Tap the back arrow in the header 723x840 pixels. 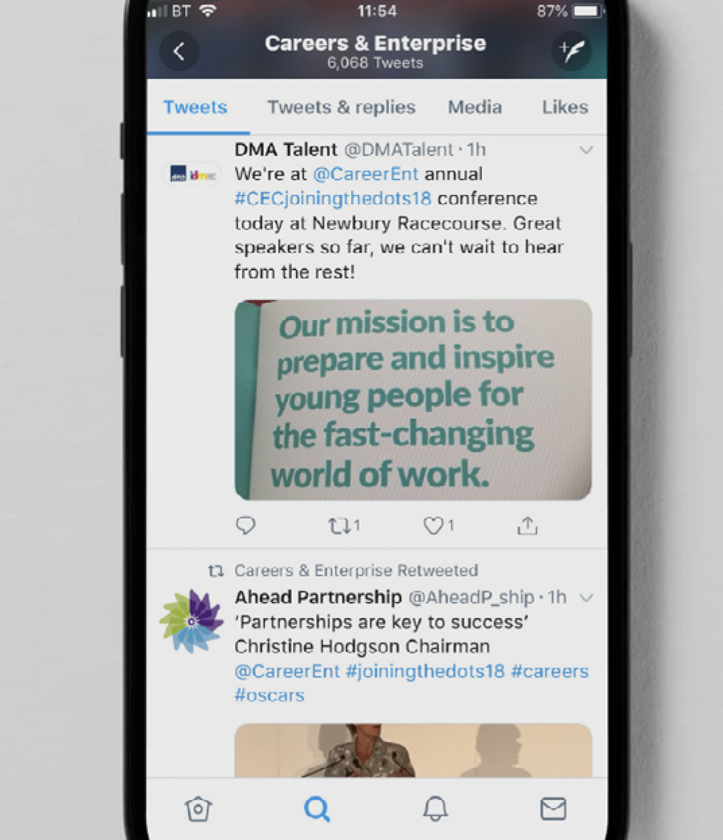179,51
